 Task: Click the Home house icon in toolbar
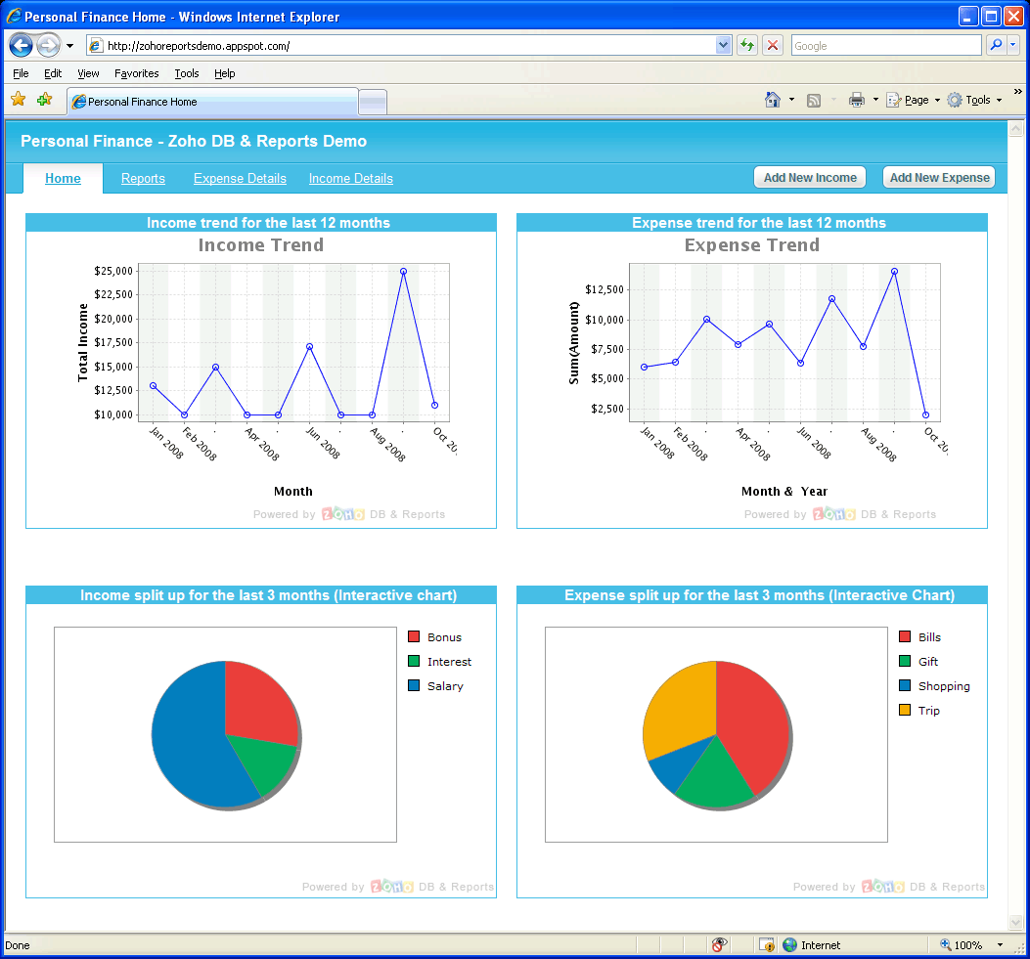pos(773,100)
